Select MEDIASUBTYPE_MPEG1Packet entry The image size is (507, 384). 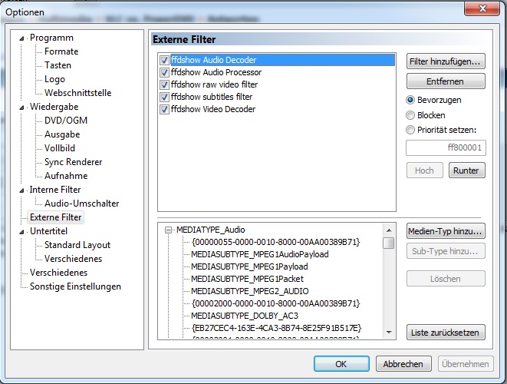(247, 279)
